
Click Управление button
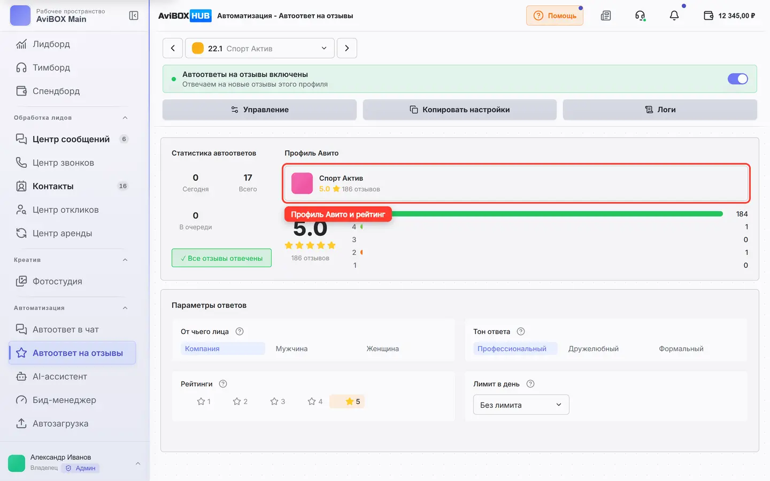260,110
